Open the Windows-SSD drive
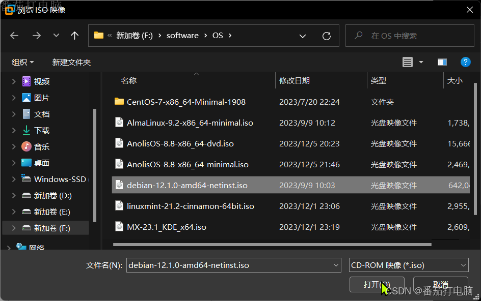The height and width of the screenshot is (301, 481). 60,179
